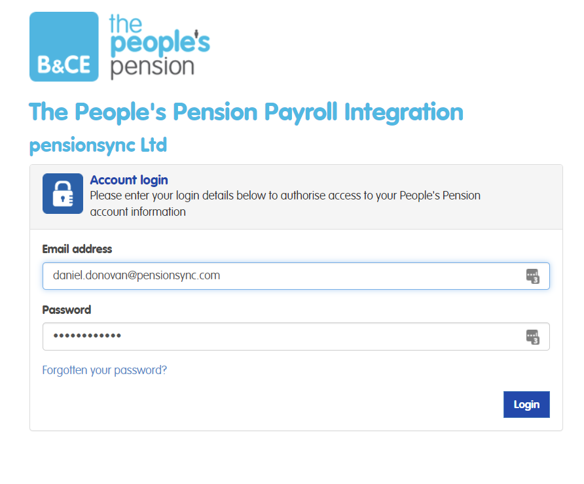
Task: Click the Email address field label
Action: (77, 249)
